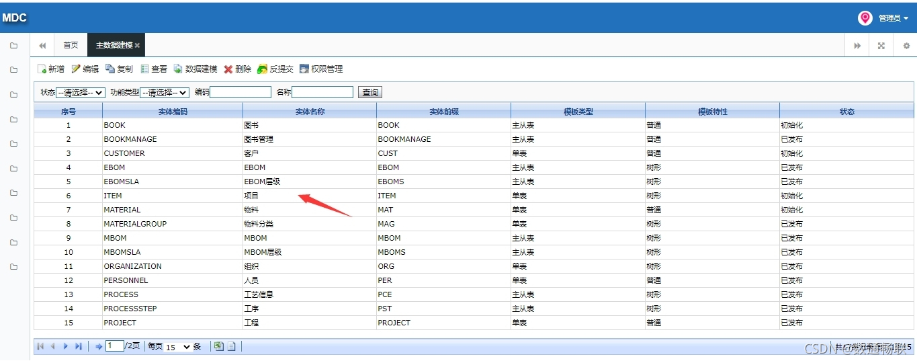Open the 功能类型 function type dropdown
This screenshot has height=361, width=917.
point(165,93)
